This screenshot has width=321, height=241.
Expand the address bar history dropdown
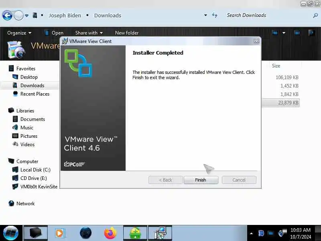205,15
